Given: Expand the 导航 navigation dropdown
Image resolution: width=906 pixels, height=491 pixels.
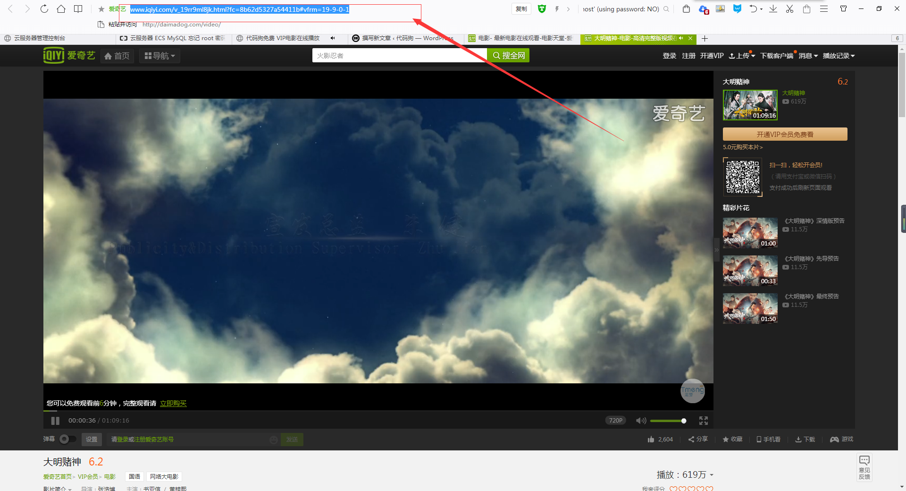Looking at the screenshot, I should [160, 56].
